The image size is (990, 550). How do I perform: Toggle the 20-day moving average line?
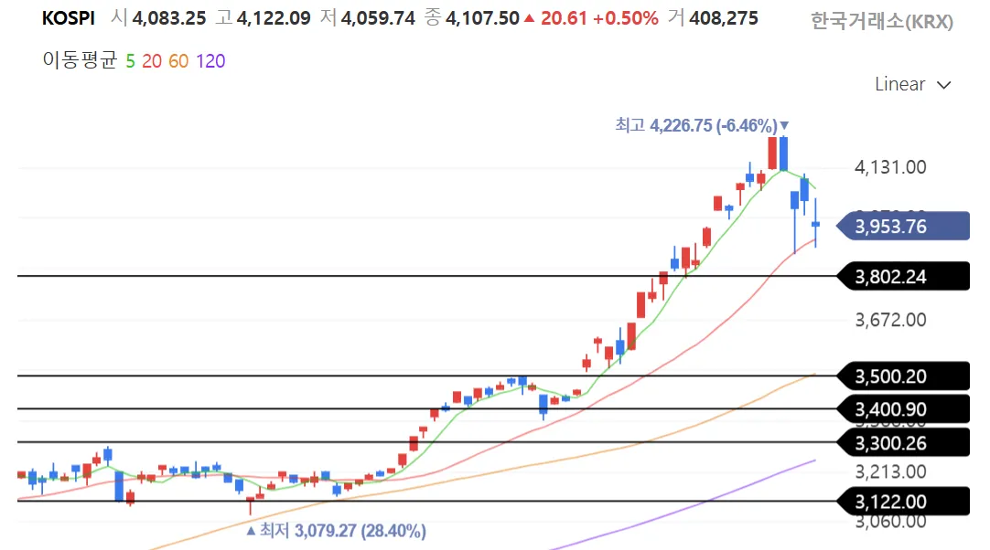tap(152, 61)
